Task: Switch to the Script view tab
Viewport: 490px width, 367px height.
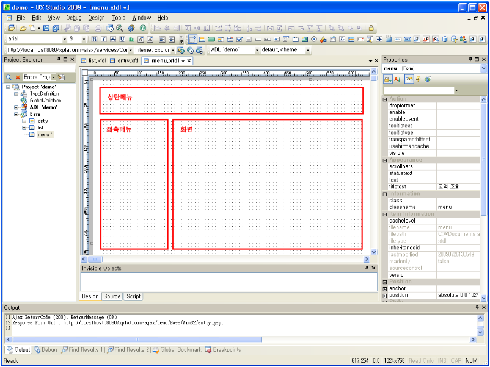Action: point(133,296)
